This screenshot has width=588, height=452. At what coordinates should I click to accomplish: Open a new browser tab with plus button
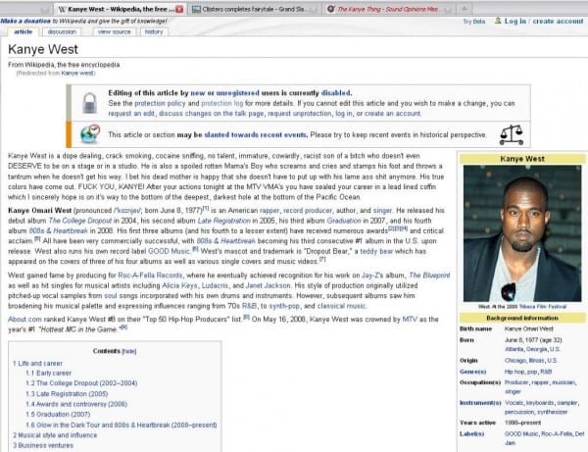(x=465, y=9)
